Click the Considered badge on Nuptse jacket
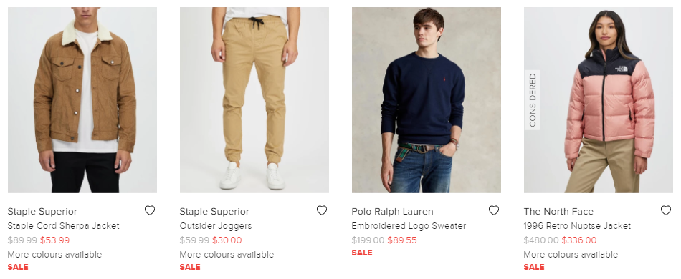681x279 pixels. (533, 100)
